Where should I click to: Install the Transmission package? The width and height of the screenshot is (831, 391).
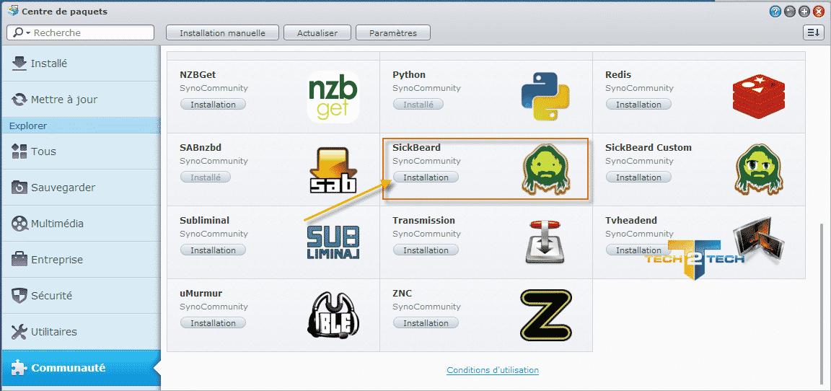(x=426, y=250)
